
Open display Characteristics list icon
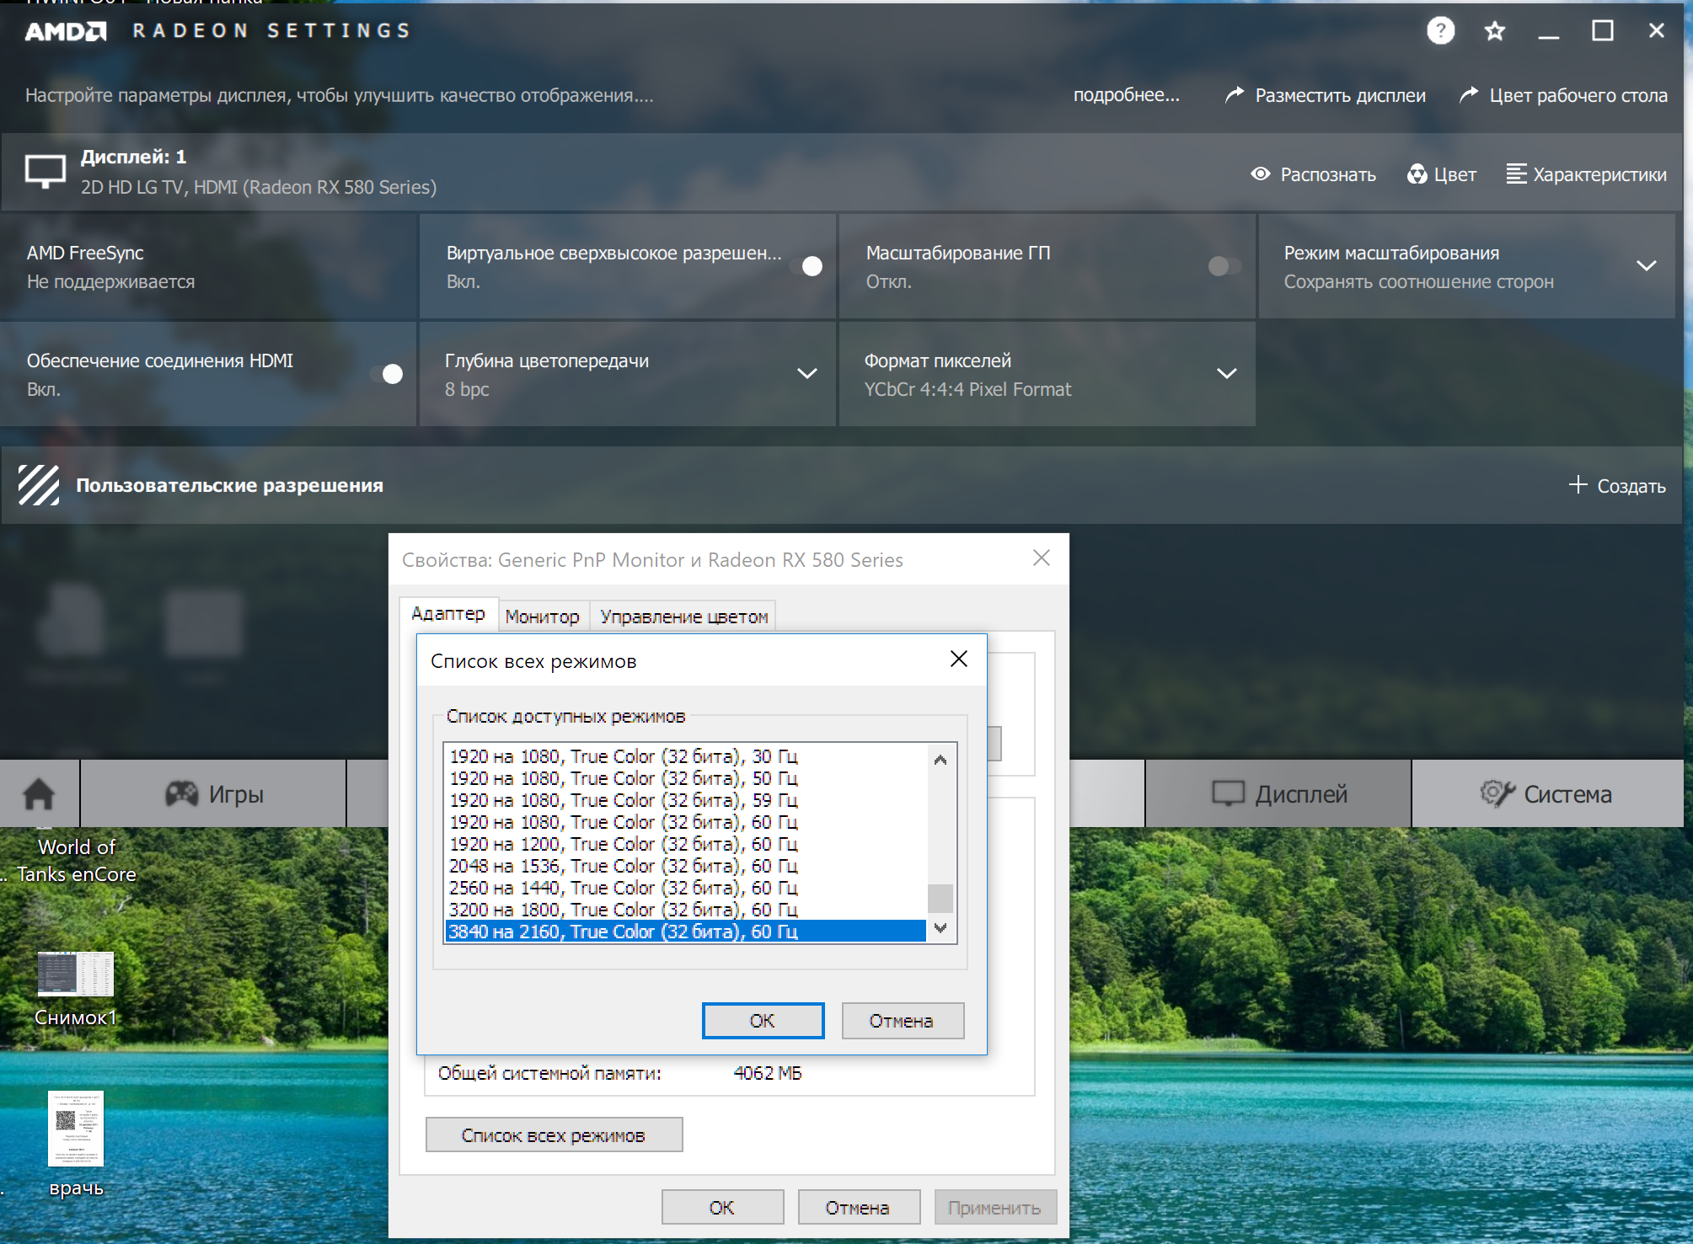pyautogui.click(x=1516, y=174)
